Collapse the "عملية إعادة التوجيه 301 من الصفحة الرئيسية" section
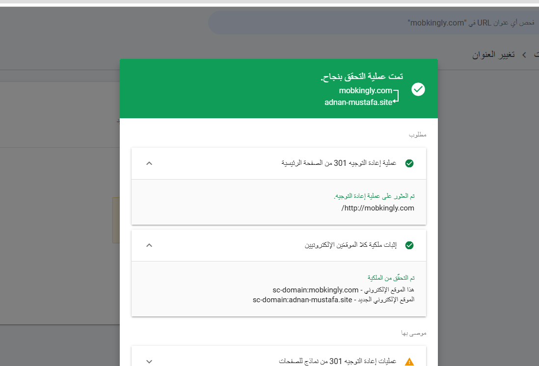 coord(149,163)
